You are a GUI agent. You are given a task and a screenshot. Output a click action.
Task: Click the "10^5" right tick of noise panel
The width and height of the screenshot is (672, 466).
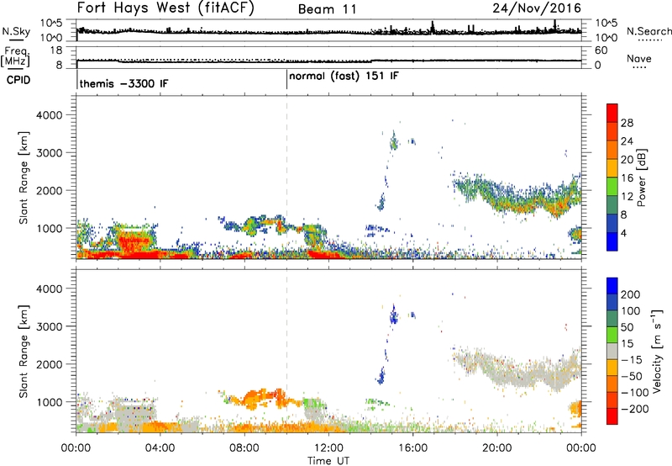click(x=606, y=23)
